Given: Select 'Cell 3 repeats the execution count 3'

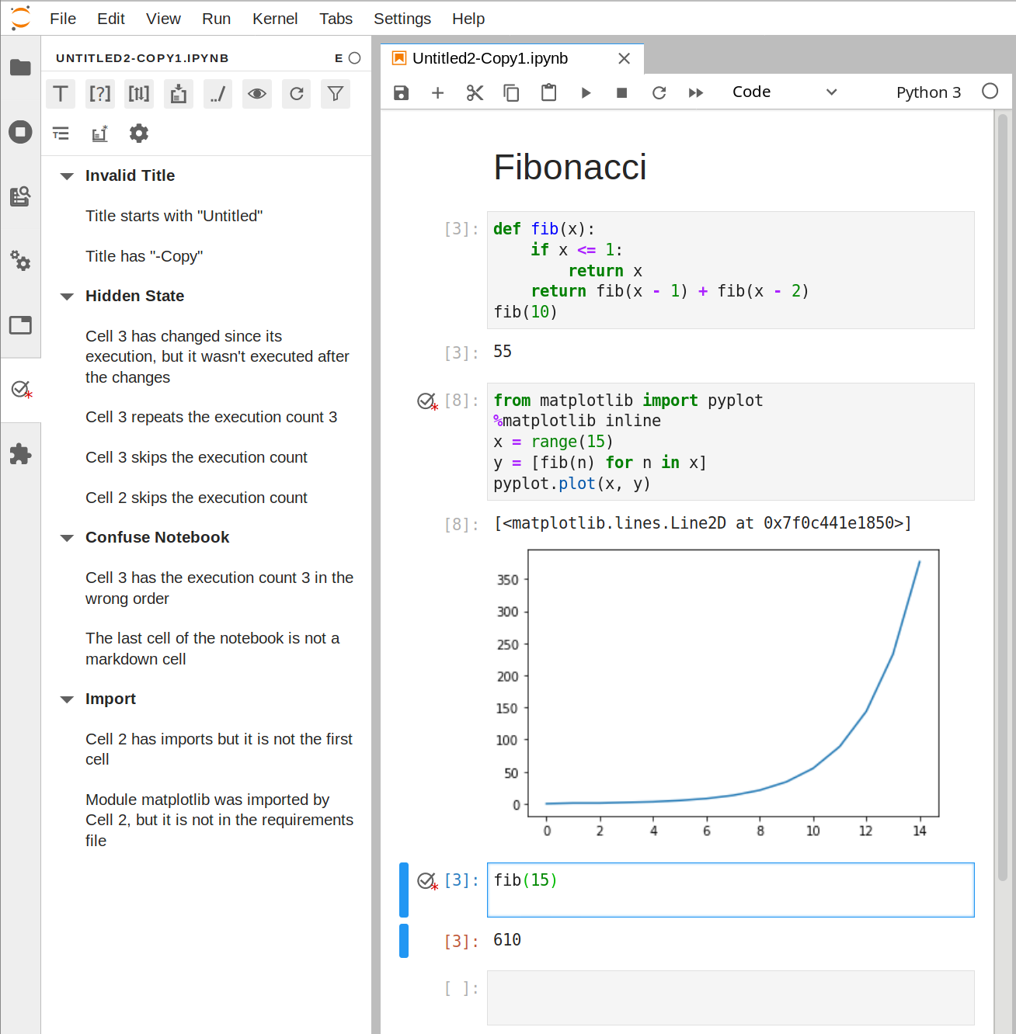Looking at the screenshot, I should [211, 417].
